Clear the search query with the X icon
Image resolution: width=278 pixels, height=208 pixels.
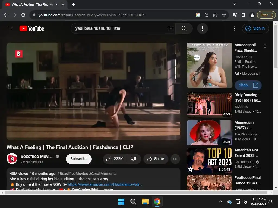[171, 28]
